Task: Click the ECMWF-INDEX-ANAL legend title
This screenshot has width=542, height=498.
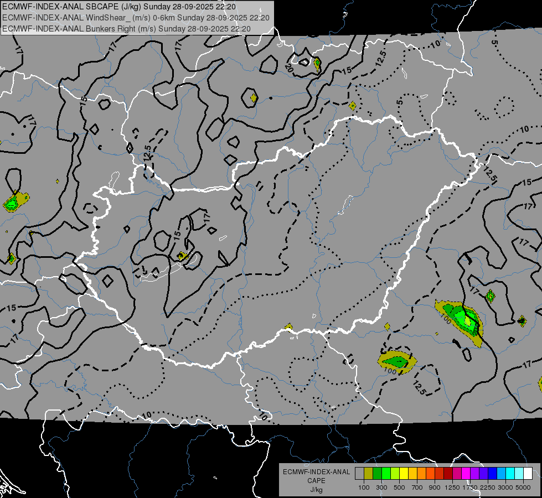Action: point(316,472)
